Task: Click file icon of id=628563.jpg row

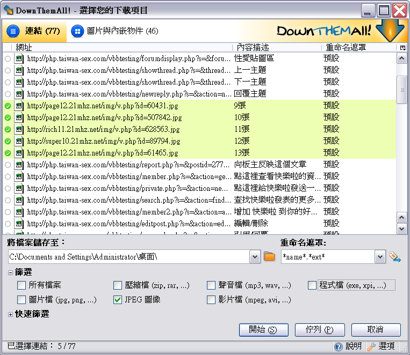Action: point(19,129)
